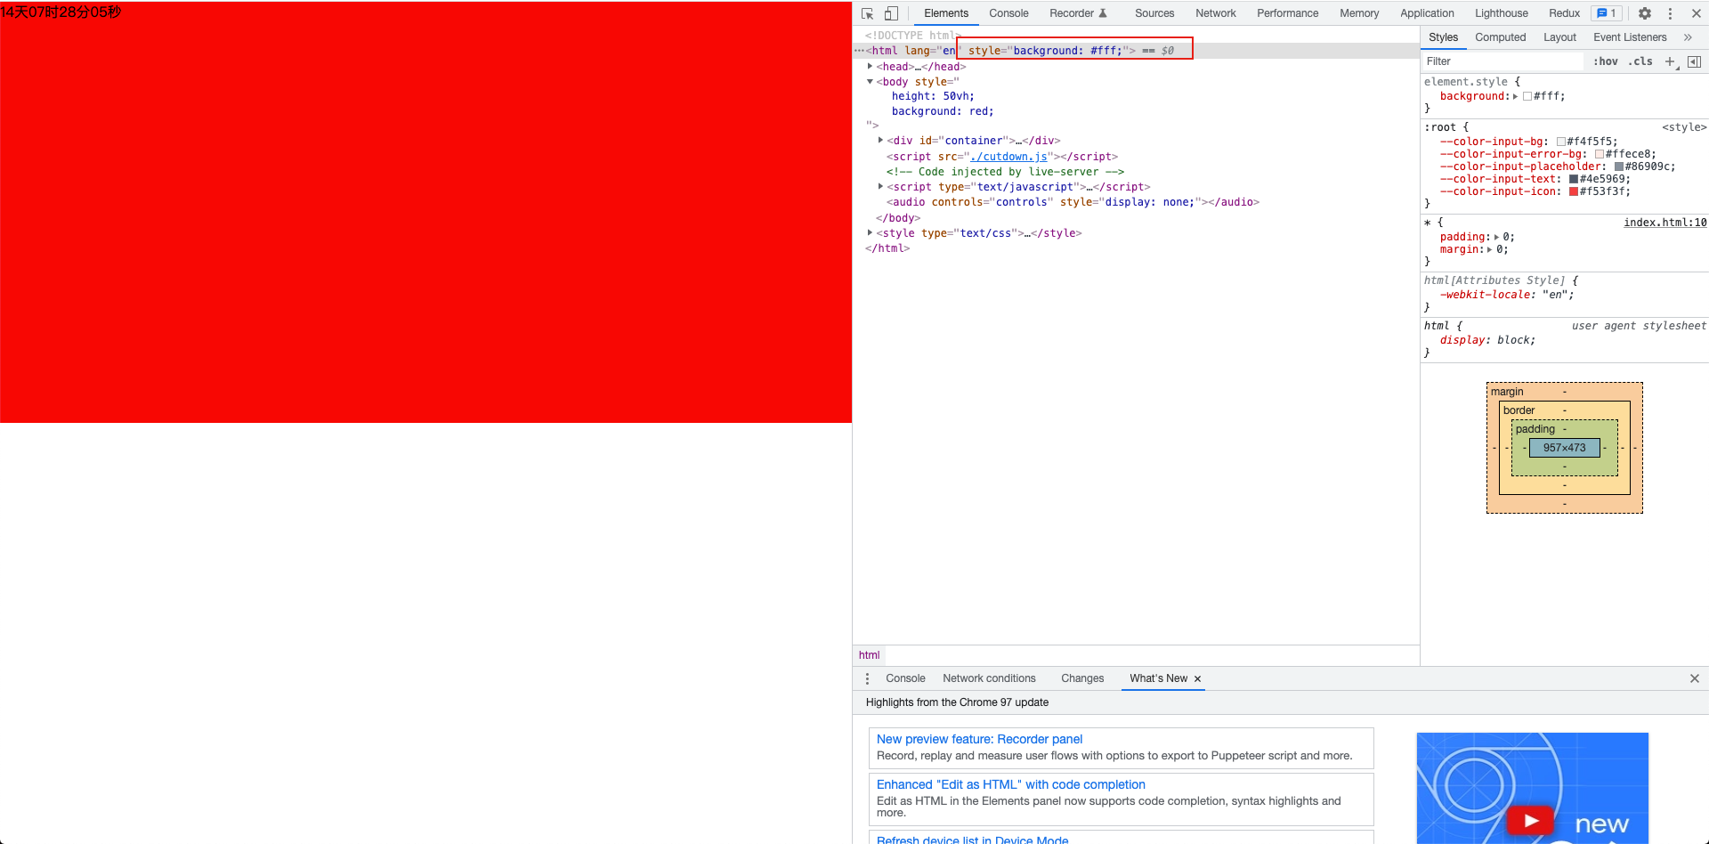Screen dimensions: 1709x844
Task: Toggle the computed styles sidebar icon
Action: [1694, 61]
